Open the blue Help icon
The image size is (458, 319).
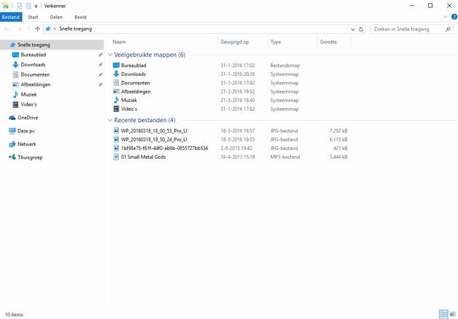454,17
